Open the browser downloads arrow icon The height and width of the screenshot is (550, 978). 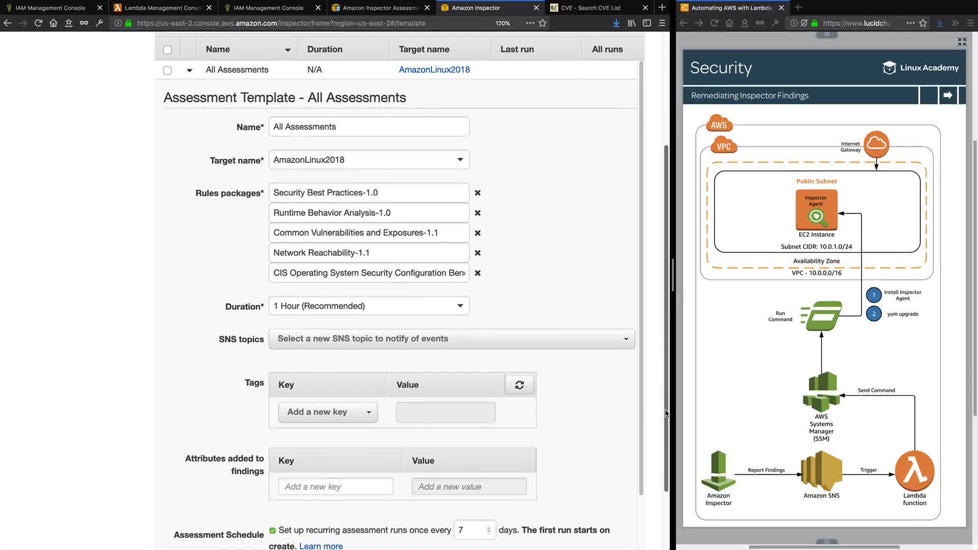(616, 23)
